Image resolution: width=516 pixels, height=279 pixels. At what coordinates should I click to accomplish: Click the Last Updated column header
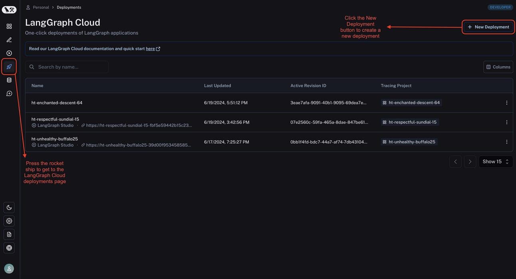click(218, 85)
